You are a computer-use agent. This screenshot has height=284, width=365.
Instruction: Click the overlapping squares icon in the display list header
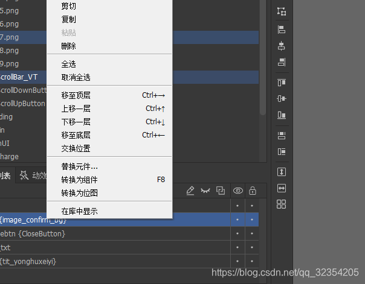[220, 191]
